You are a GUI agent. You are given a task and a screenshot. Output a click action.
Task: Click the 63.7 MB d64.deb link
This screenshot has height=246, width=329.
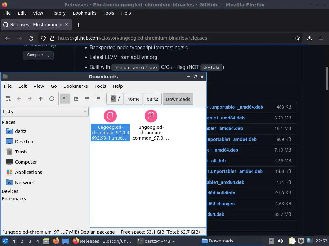[216, 214]
